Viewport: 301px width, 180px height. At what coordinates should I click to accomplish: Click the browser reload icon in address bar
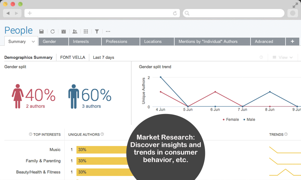[x=175, y=13]
